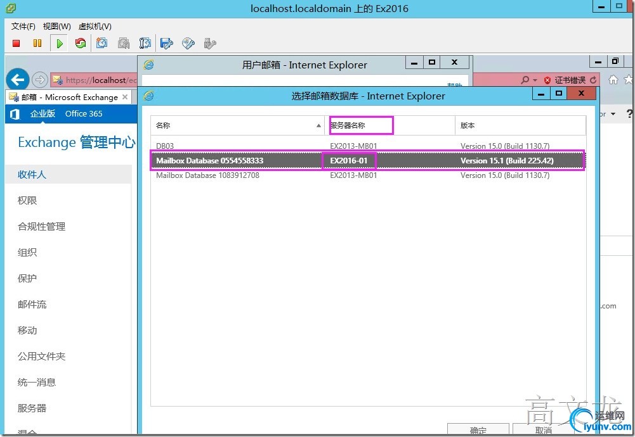Suspend the VM using the pause icon
This screenshot has height=437, width=635.
pyautogui.click(x=37, y=43)
